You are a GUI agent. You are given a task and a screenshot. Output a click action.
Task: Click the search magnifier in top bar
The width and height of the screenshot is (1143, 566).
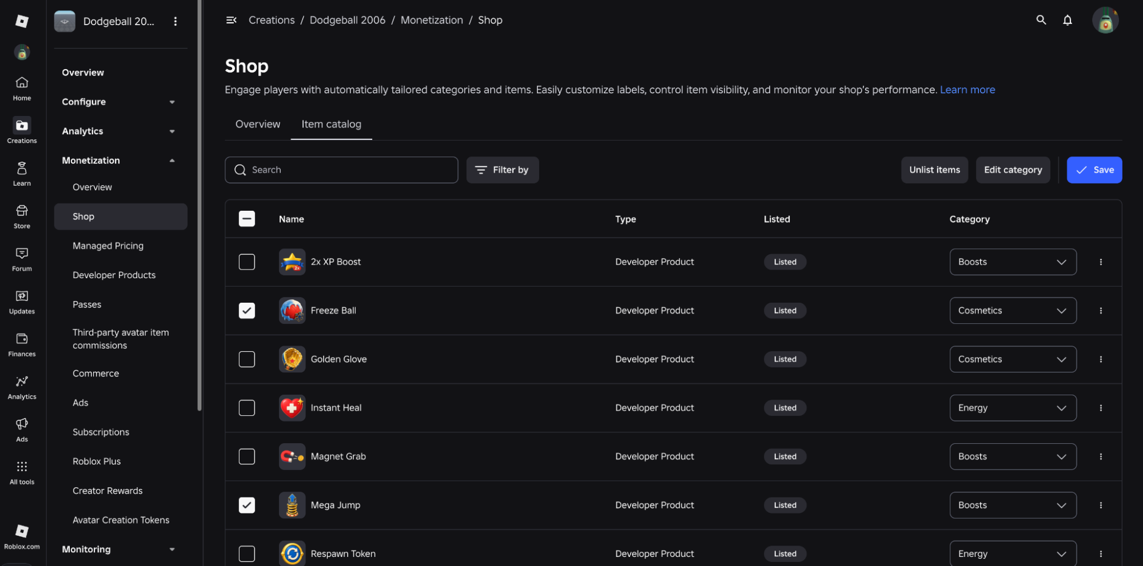coord(1041,20)
